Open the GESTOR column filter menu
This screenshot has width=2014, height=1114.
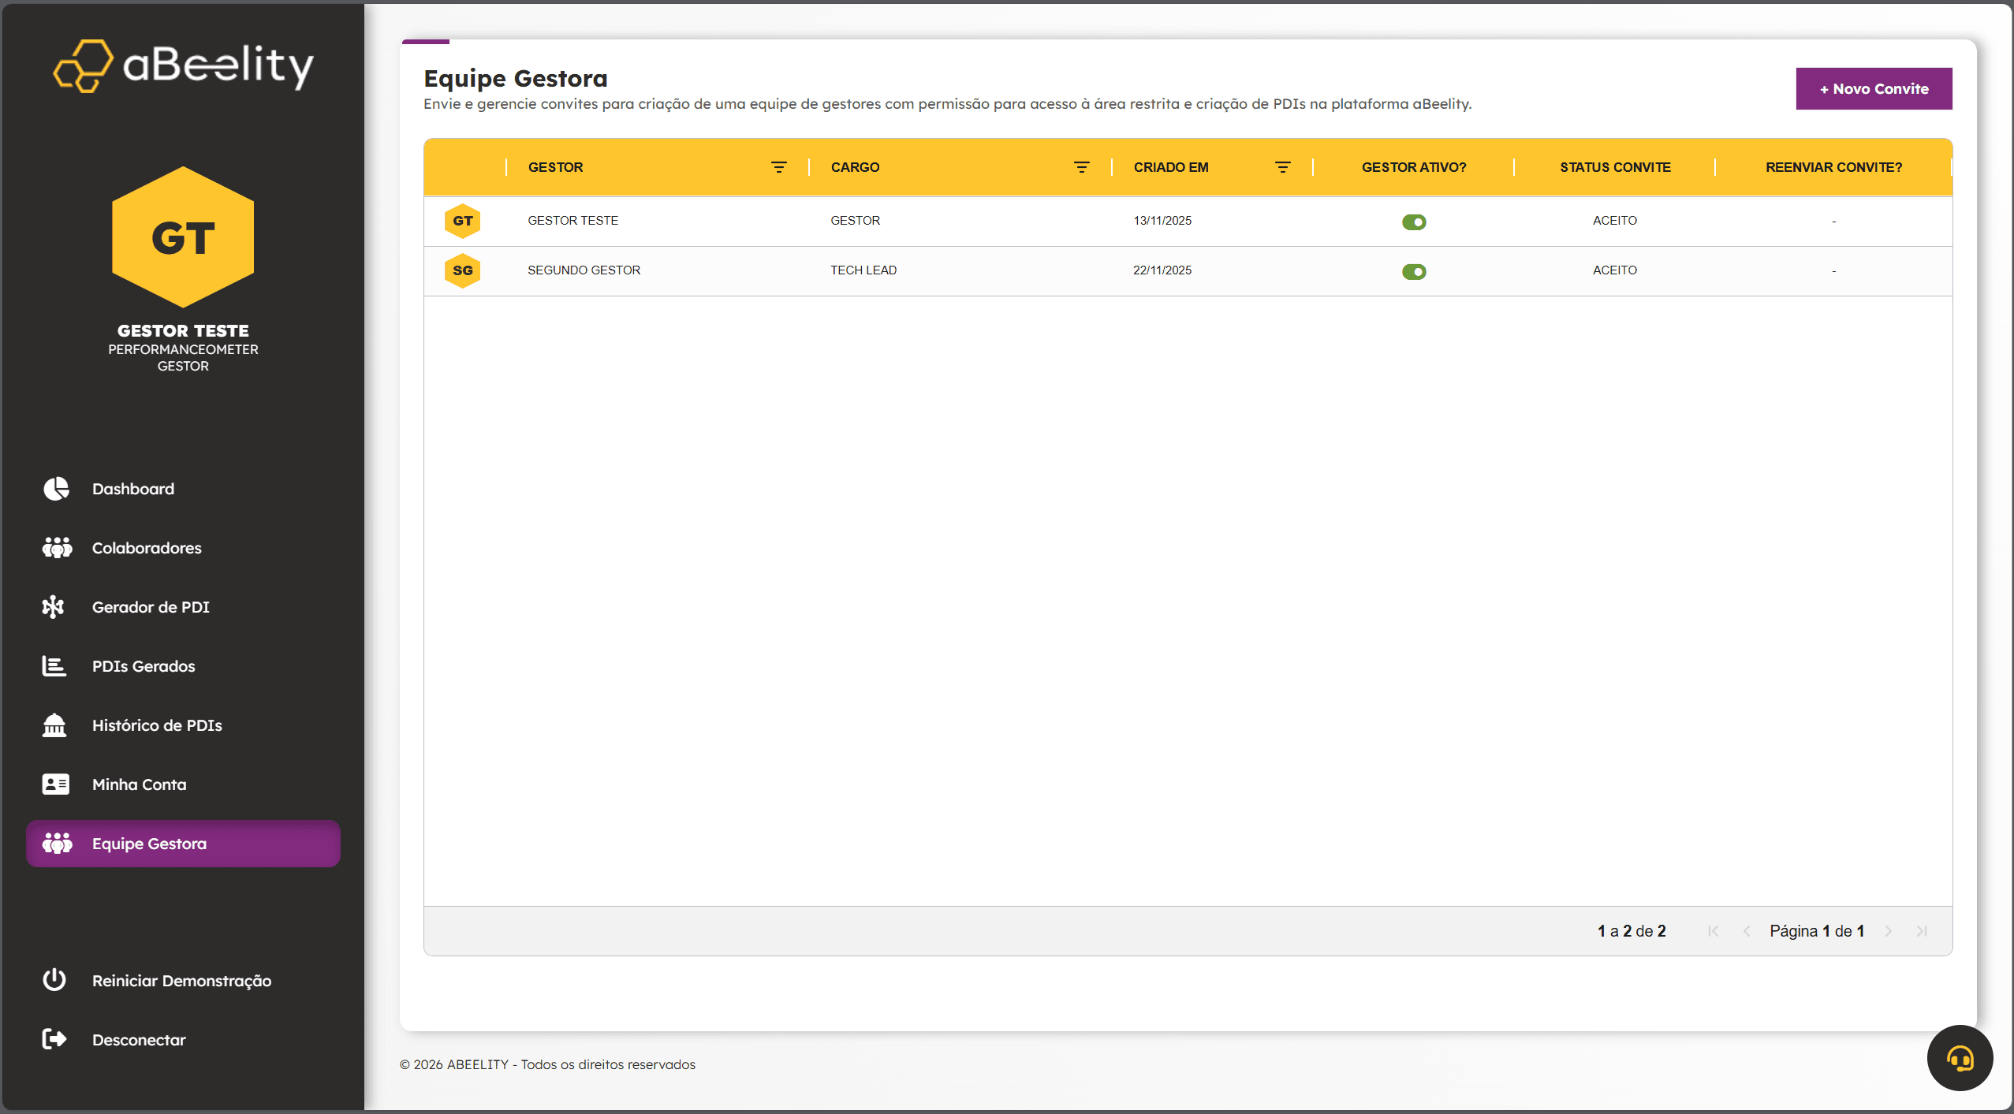pos(779,167)
